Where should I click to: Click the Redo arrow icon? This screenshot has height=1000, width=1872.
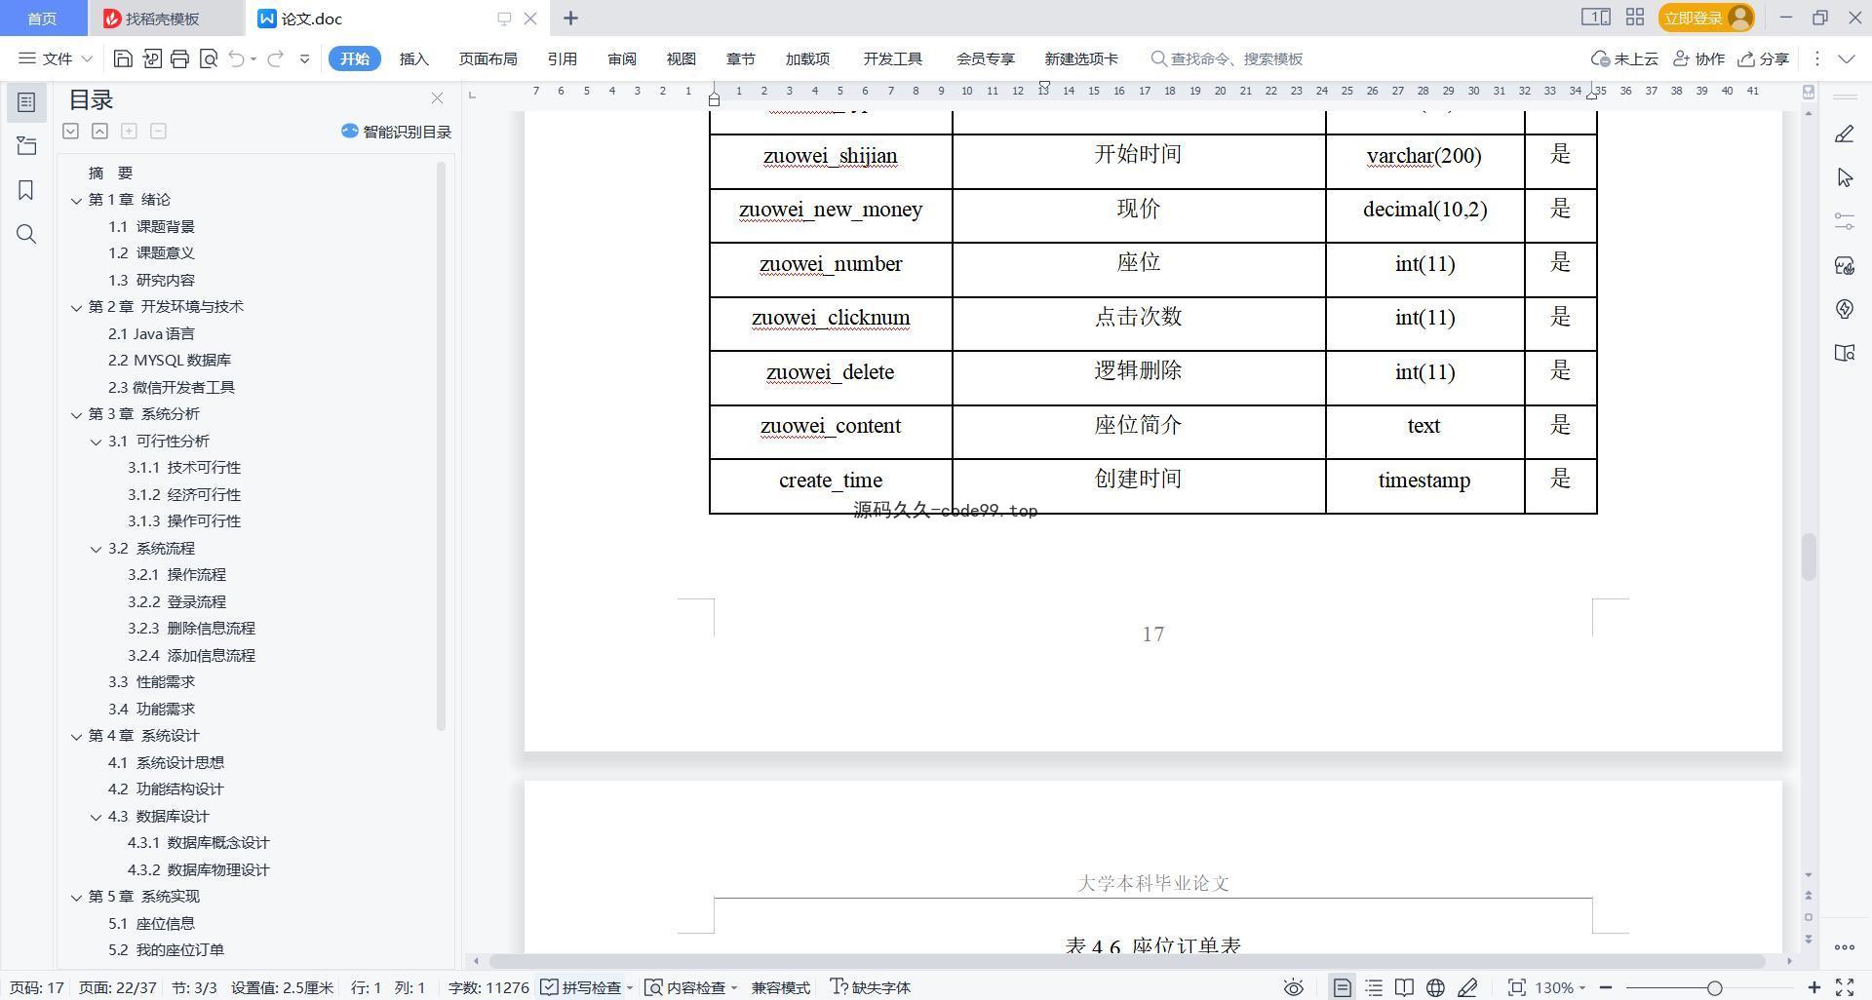pyautogui.click(x=276, y=58)
